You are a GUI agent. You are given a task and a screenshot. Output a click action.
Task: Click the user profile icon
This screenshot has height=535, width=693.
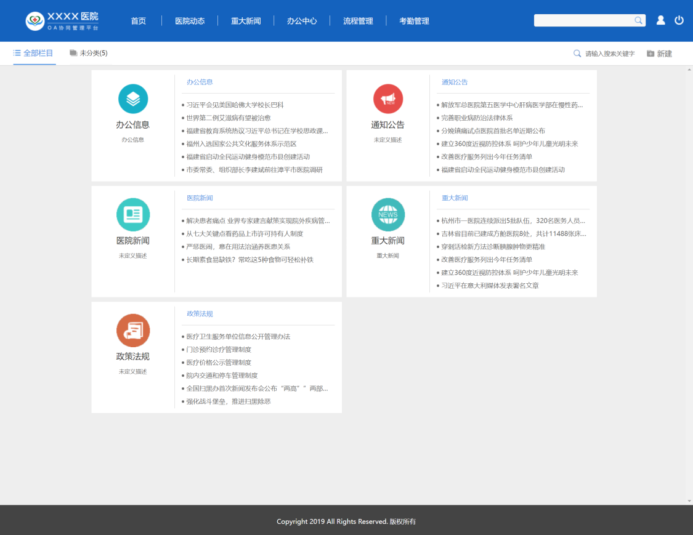pyautogui.click(x=660, y=20)
